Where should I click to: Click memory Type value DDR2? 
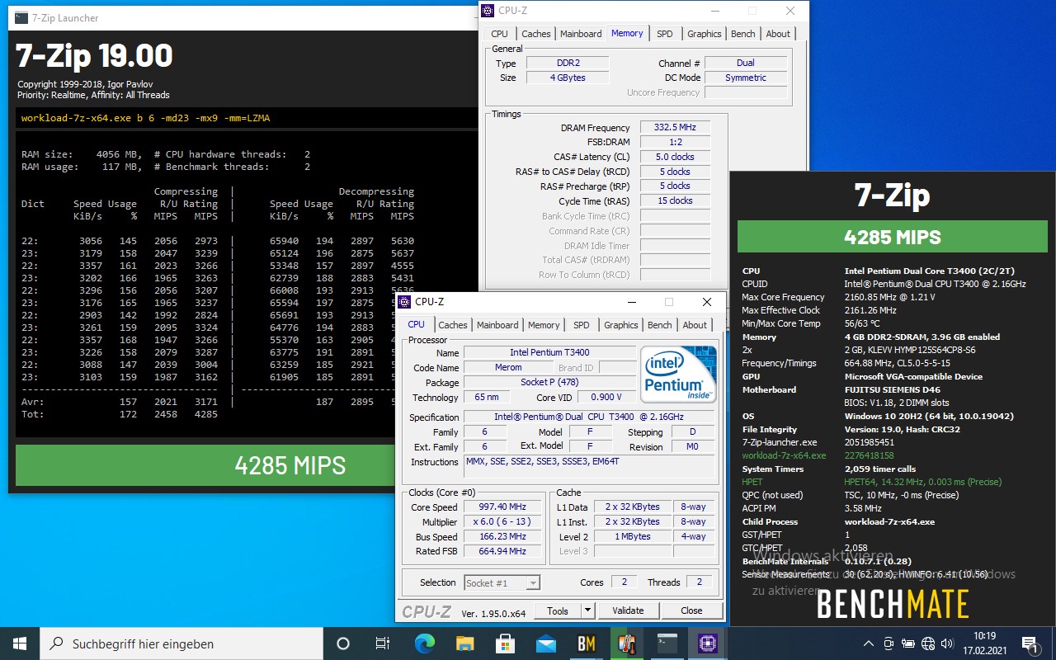click(567, 63)
